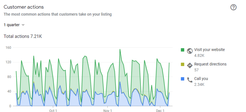Viewport: 246px width, 112px height.
Task: Select the green Visit your website swatch
Action: point(182,50)
